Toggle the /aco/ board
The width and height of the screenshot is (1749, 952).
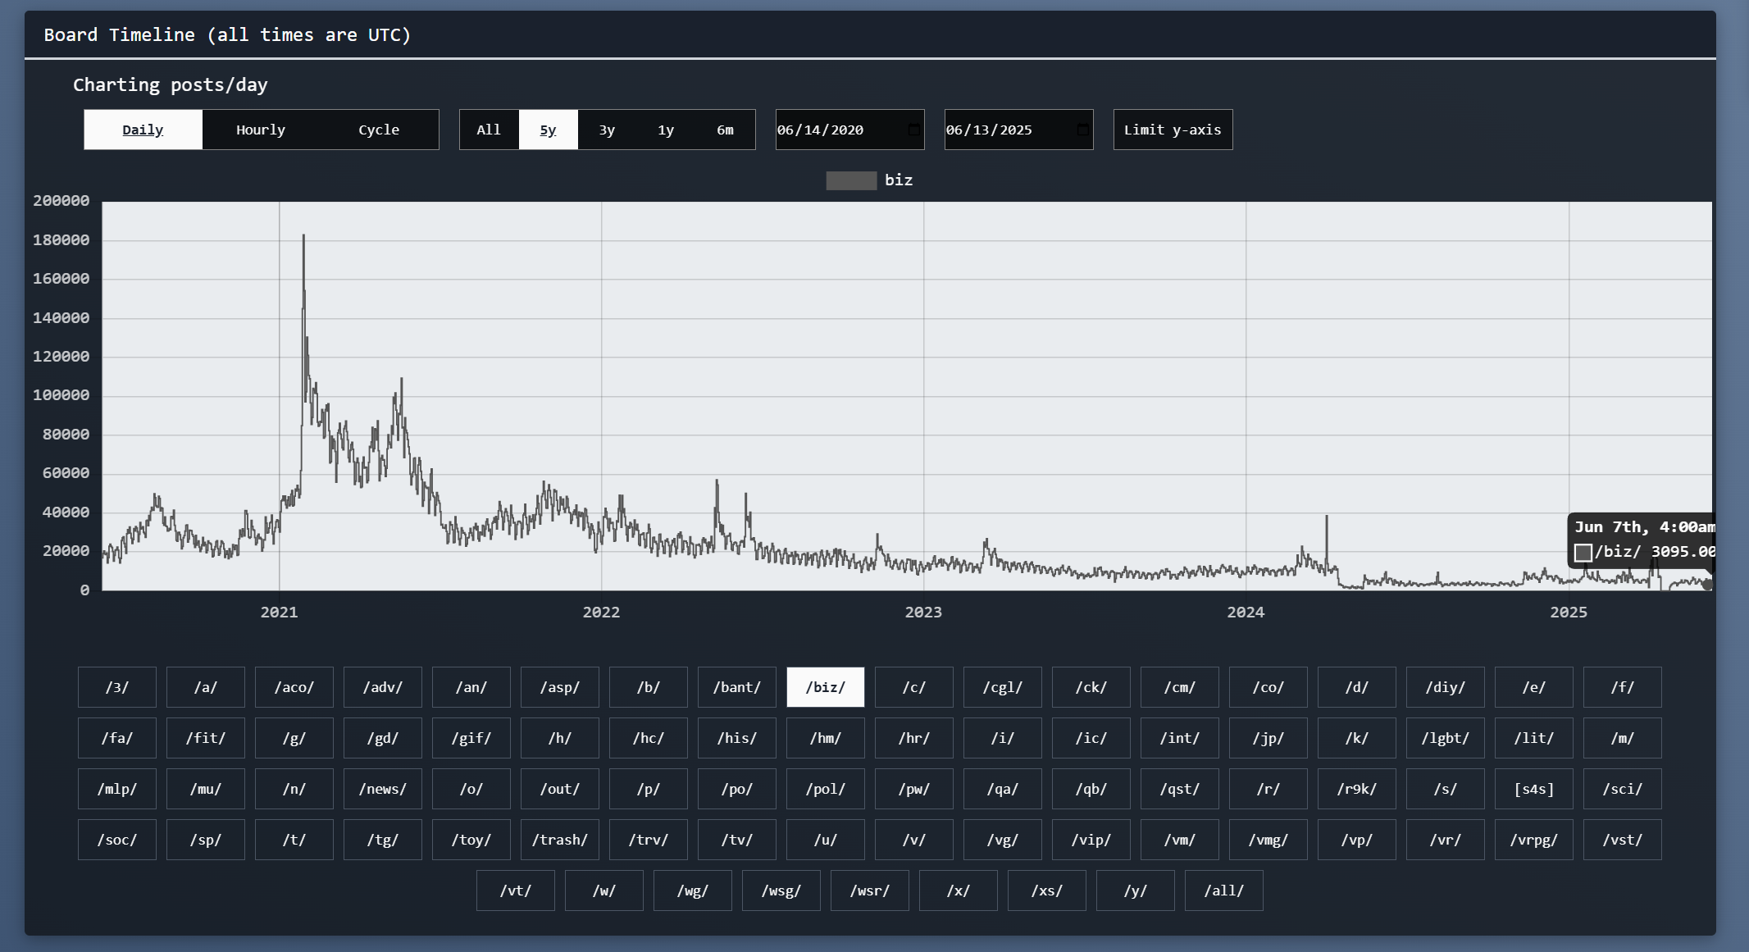pos(294,687)
